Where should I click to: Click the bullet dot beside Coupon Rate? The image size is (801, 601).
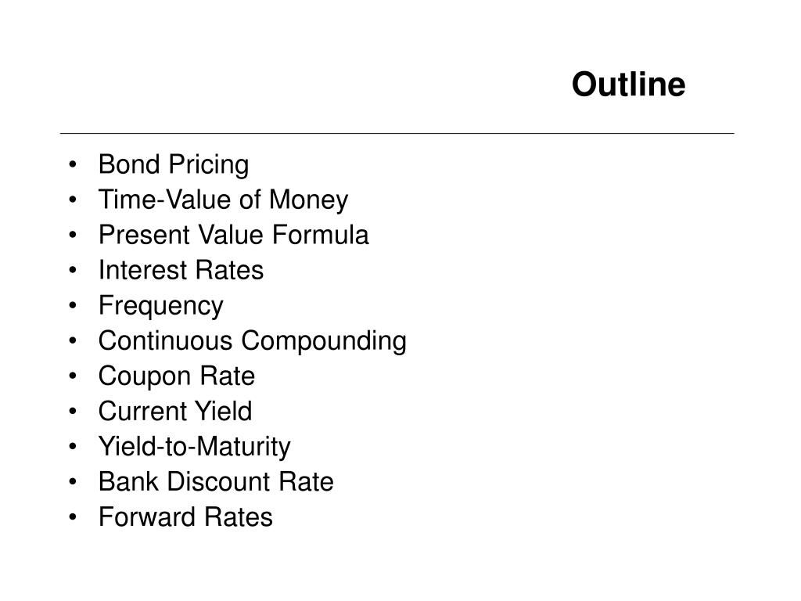coord(73,376)
